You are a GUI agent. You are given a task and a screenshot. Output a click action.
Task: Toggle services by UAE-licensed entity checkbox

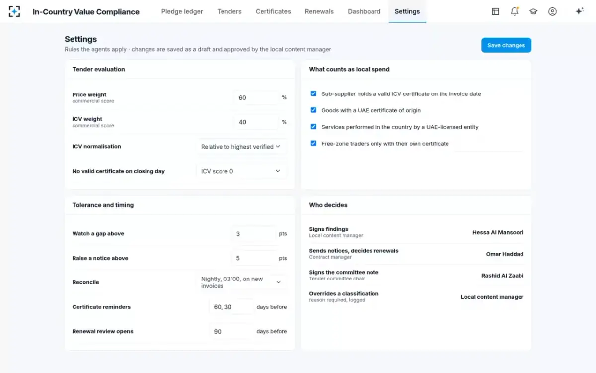click(x=313, y=127)
